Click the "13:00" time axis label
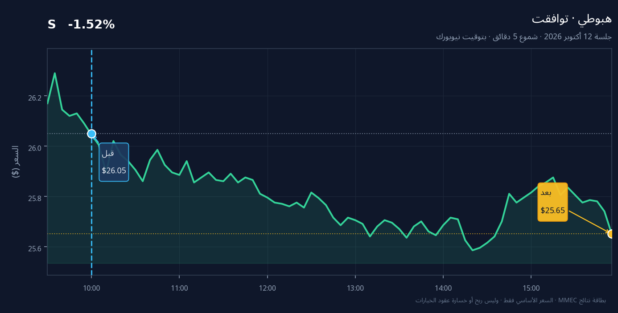Viewport: 618px width, 313px height. click(x=355, y=288)
